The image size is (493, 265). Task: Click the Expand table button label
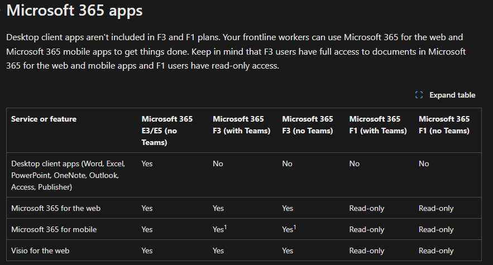click(452, 95)
